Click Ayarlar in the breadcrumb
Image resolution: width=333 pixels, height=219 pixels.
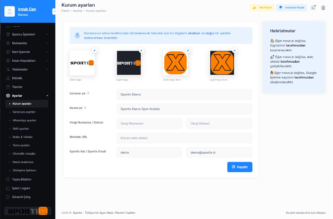click(78, 11)
